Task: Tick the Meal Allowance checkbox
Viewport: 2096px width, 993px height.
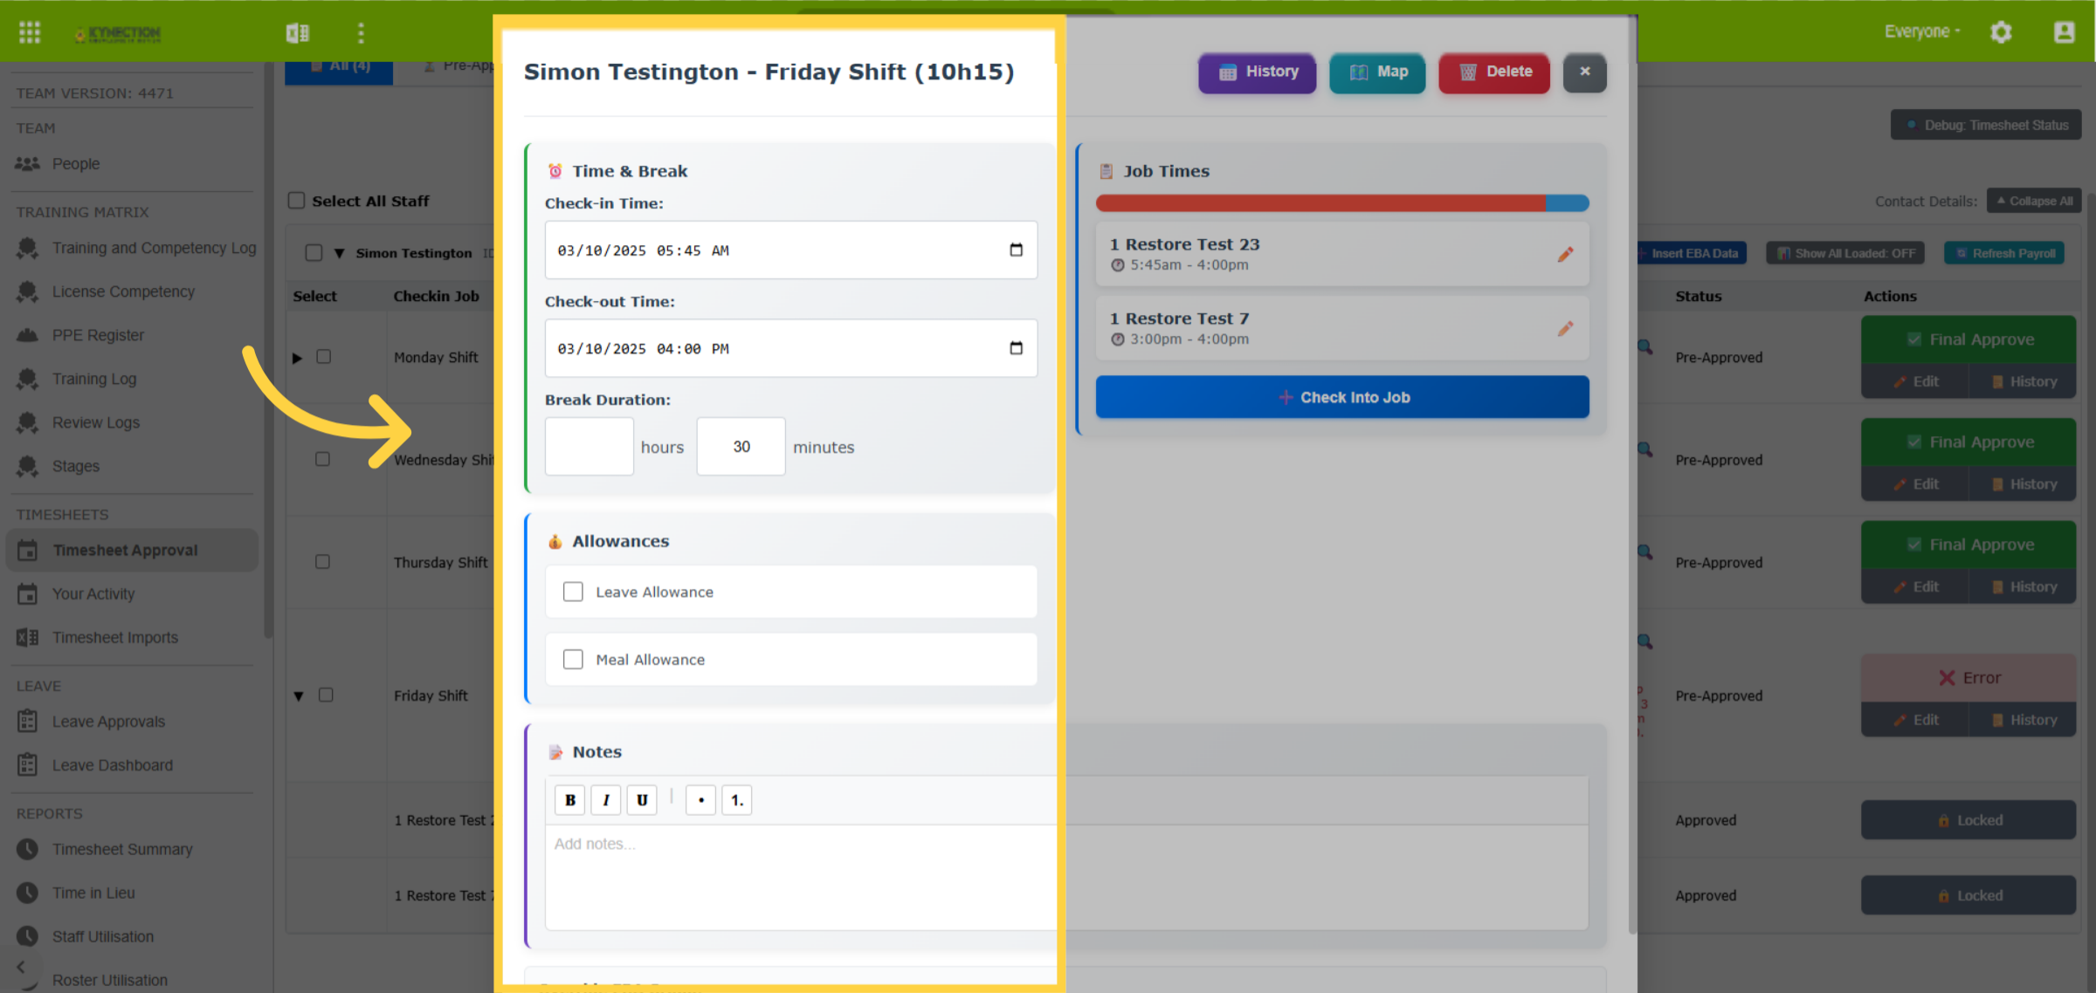Action: point(573,659)
